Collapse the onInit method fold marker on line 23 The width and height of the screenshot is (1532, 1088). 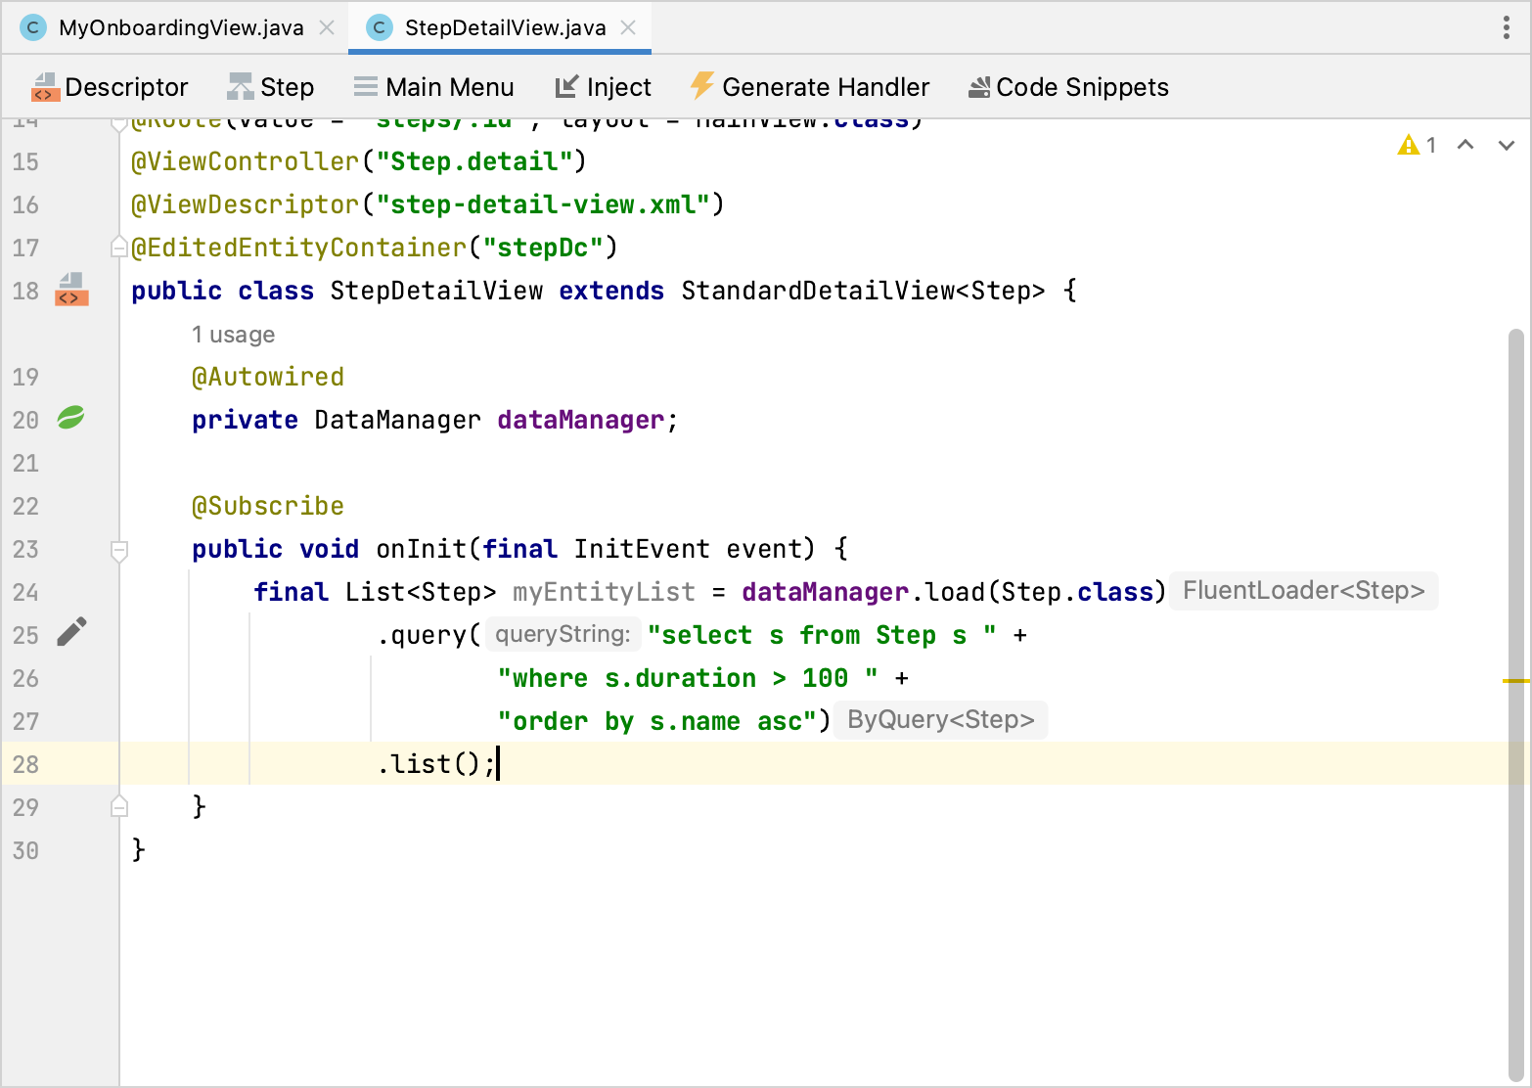(x=119, y=550)
